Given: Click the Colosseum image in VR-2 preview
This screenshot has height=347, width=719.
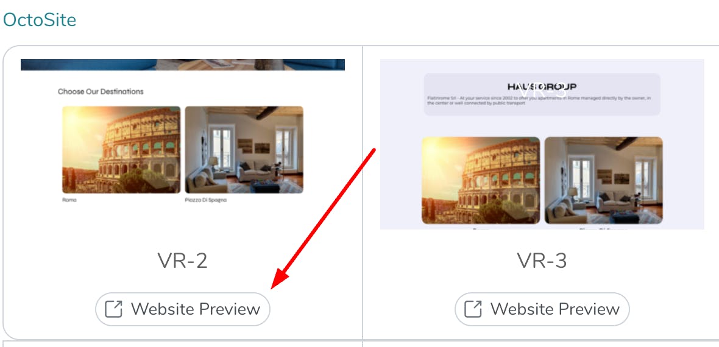Looking at the screenshot, I should (x=121, y=149).
